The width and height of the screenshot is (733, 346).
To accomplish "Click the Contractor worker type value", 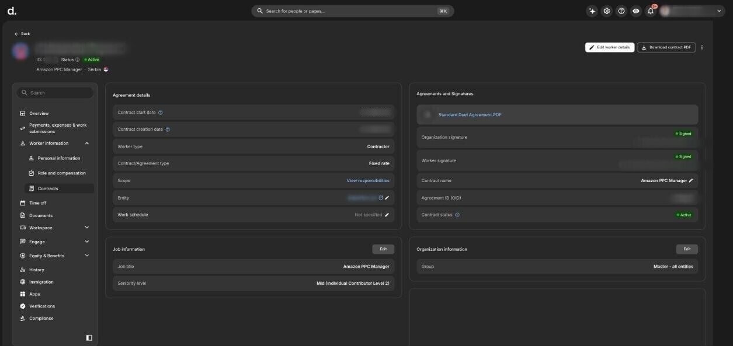I will (378, 146).
